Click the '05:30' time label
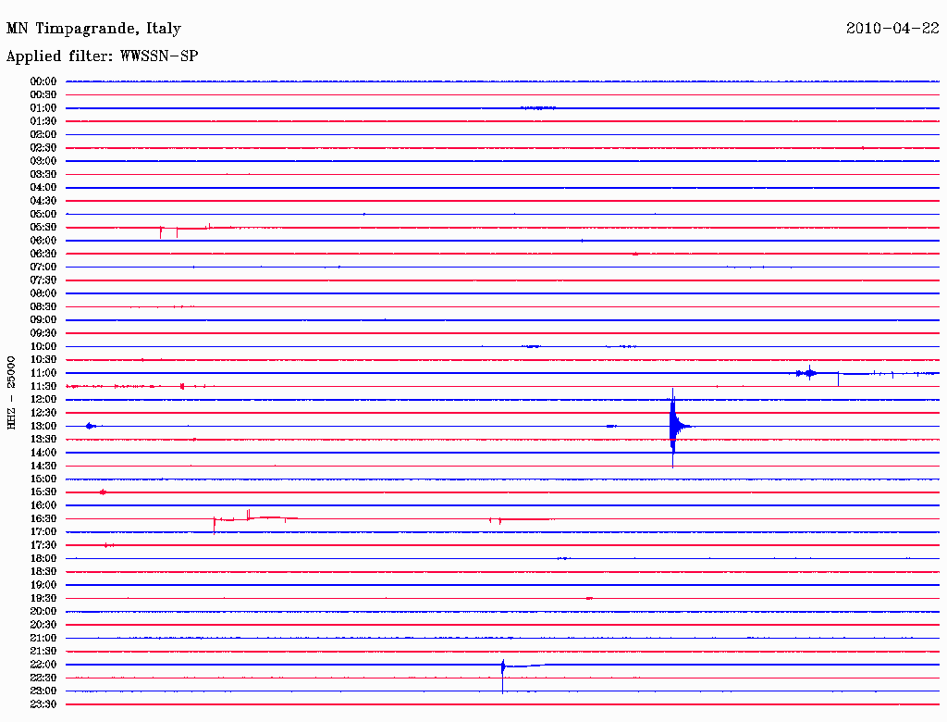The image size is (947, 722). [x=43, y=227]
